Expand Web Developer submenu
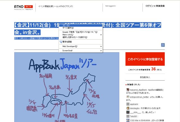 tap(81, 46)
